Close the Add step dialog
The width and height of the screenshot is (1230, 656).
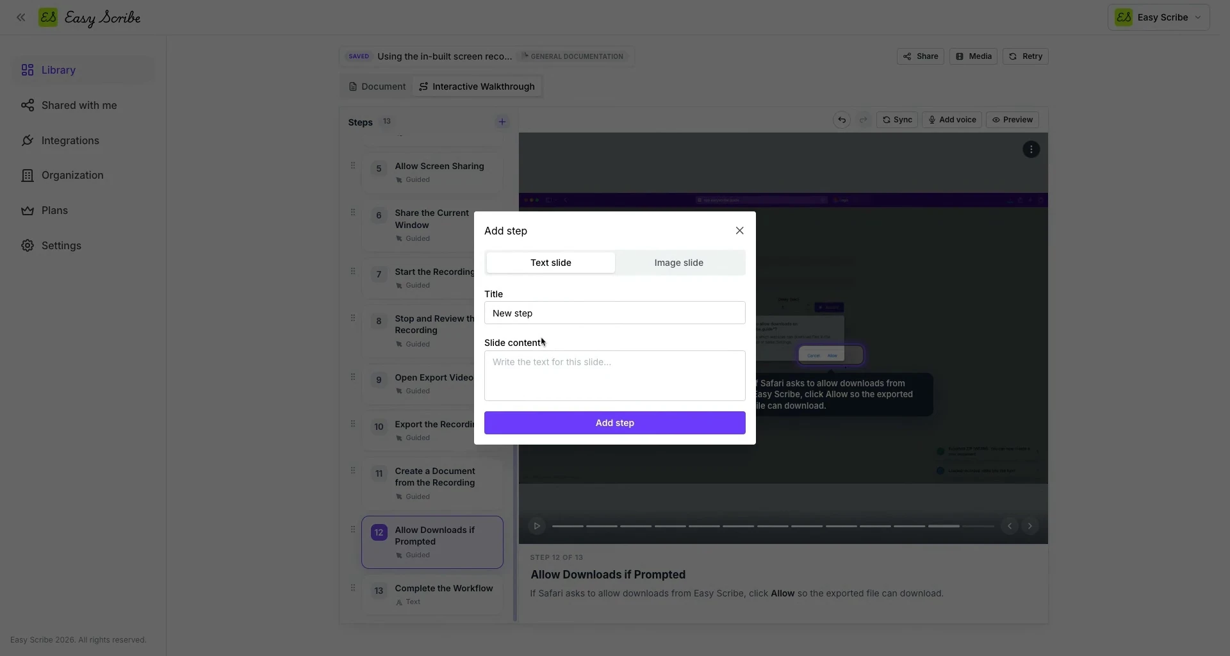[x=739, y=231]
